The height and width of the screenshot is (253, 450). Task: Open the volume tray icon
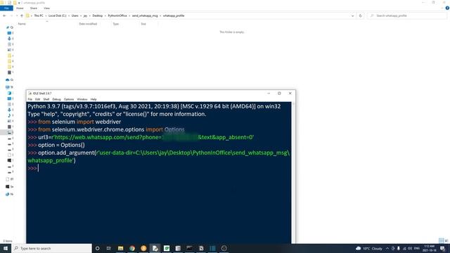pyautogui.click(x=410, y=248)
